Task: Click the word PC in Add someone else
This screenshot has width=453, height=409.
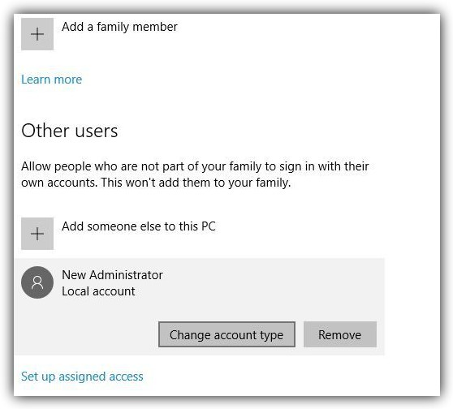Action: click(x=209, y=226)
